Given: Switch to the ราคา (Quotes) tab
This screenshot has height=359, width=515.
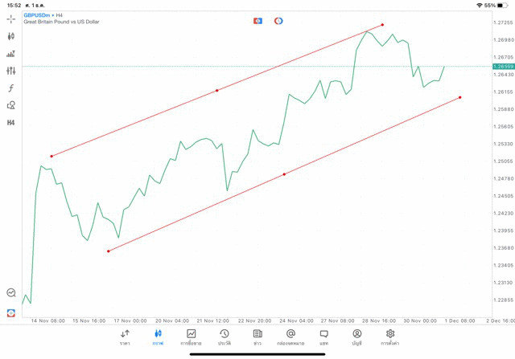Looking at the screenshot, I should 125,337.
